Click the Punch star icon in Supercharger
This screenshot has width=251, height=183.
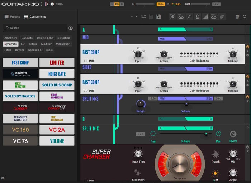coord(216,154)
